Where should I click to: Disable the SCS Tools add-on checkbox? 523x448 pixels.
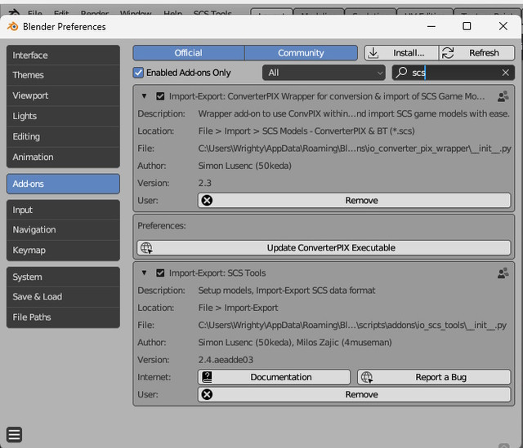coord(160,273)
